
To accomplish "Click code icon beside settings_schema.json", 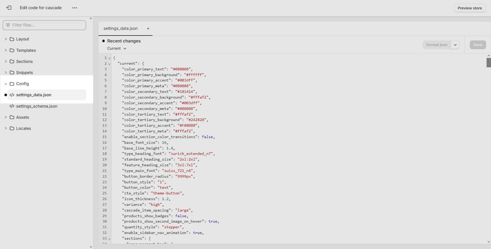I will 12,106.
